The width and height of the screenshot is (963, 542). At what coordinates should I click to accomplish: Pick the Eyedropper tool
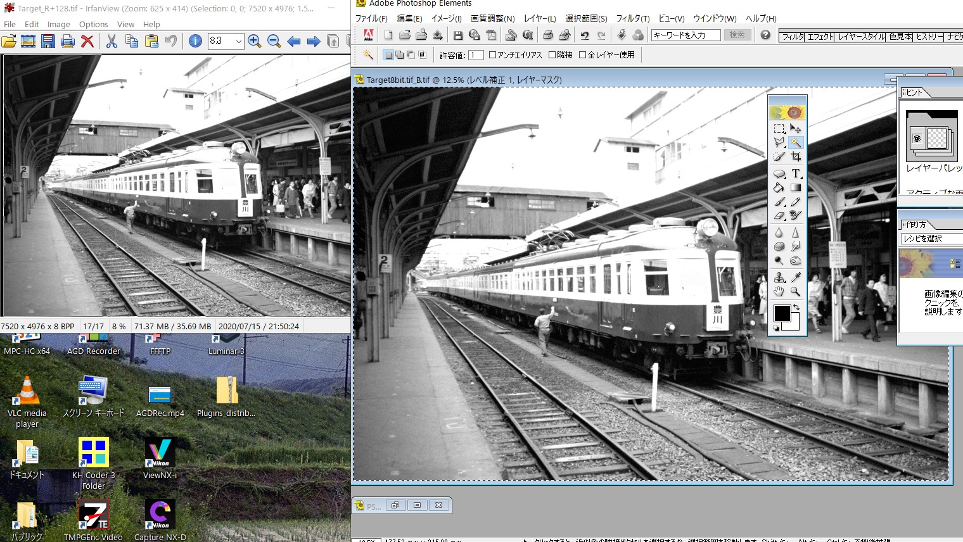click(796, 277)
